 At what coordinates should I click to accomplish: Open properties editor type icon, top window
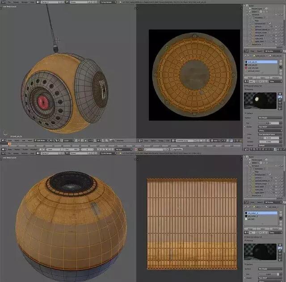(x=246, y=149)
